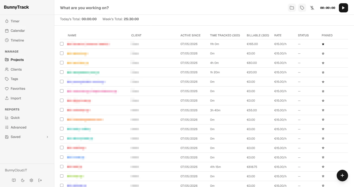Image resolution: width=354 pixels, height=187 pixels.
Task: Toggle dark mode with the moon icon
Action: coord(23,180)
